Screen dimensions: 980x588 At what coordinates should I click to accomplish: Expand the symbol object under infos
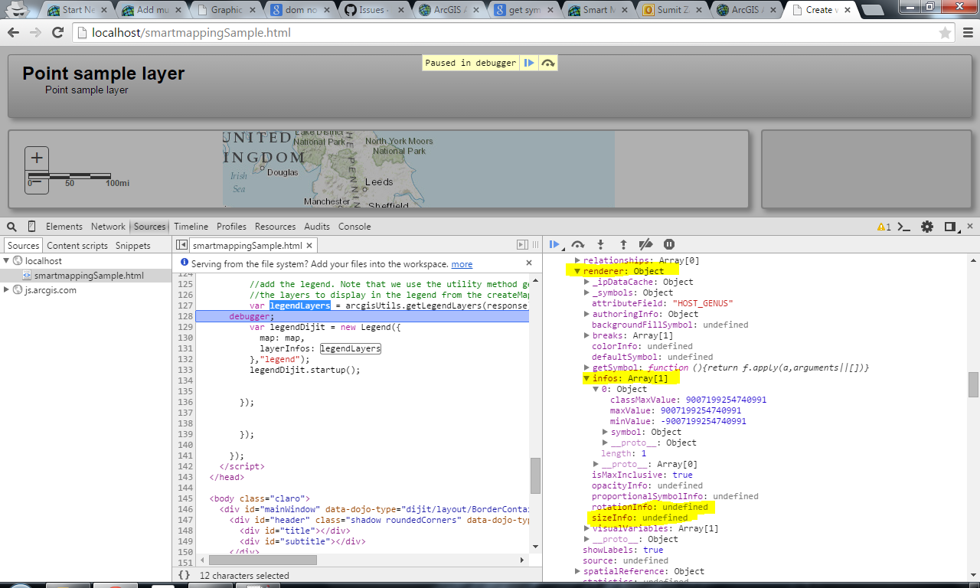coord(606,432)
